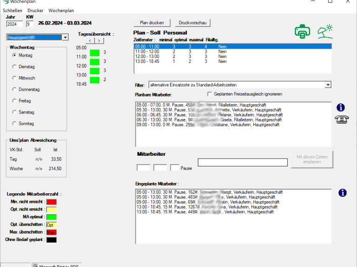Click Druckvorschau button

(x=192, y=23)
